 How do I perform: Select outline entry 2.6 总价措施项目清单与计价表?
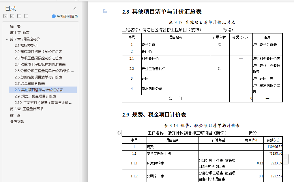click(x=38, y=77)
